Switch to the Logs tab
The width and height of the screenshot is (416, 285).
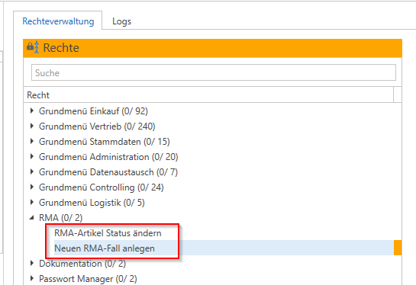click(x=122, y=21)
